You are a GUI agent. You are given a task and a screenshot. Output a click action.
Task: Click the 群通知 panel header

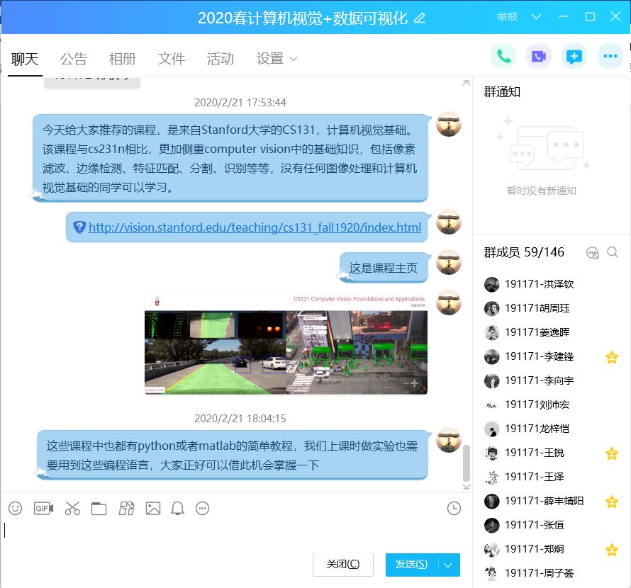coord(502,92)
